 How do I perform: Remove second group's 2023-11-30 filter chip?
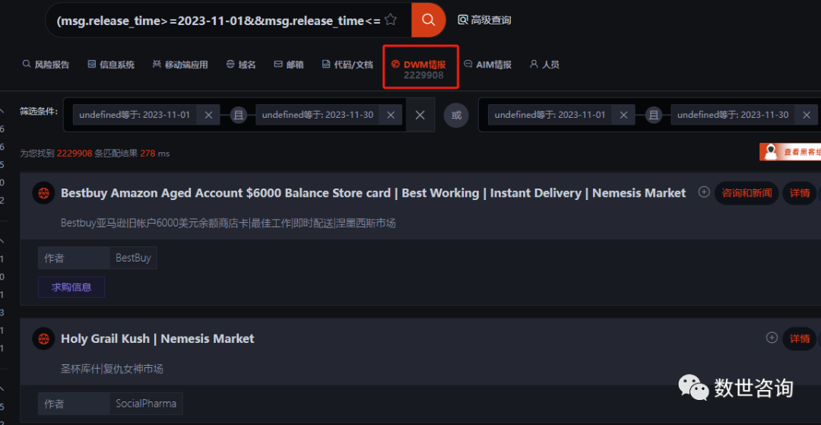(807, 115)
